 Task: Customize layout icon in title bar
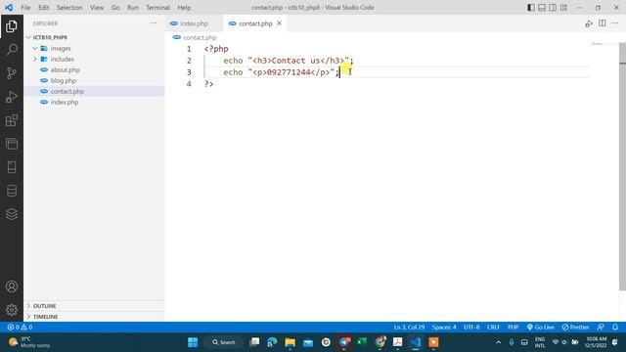pyautogui.click(x=563, y=7)
